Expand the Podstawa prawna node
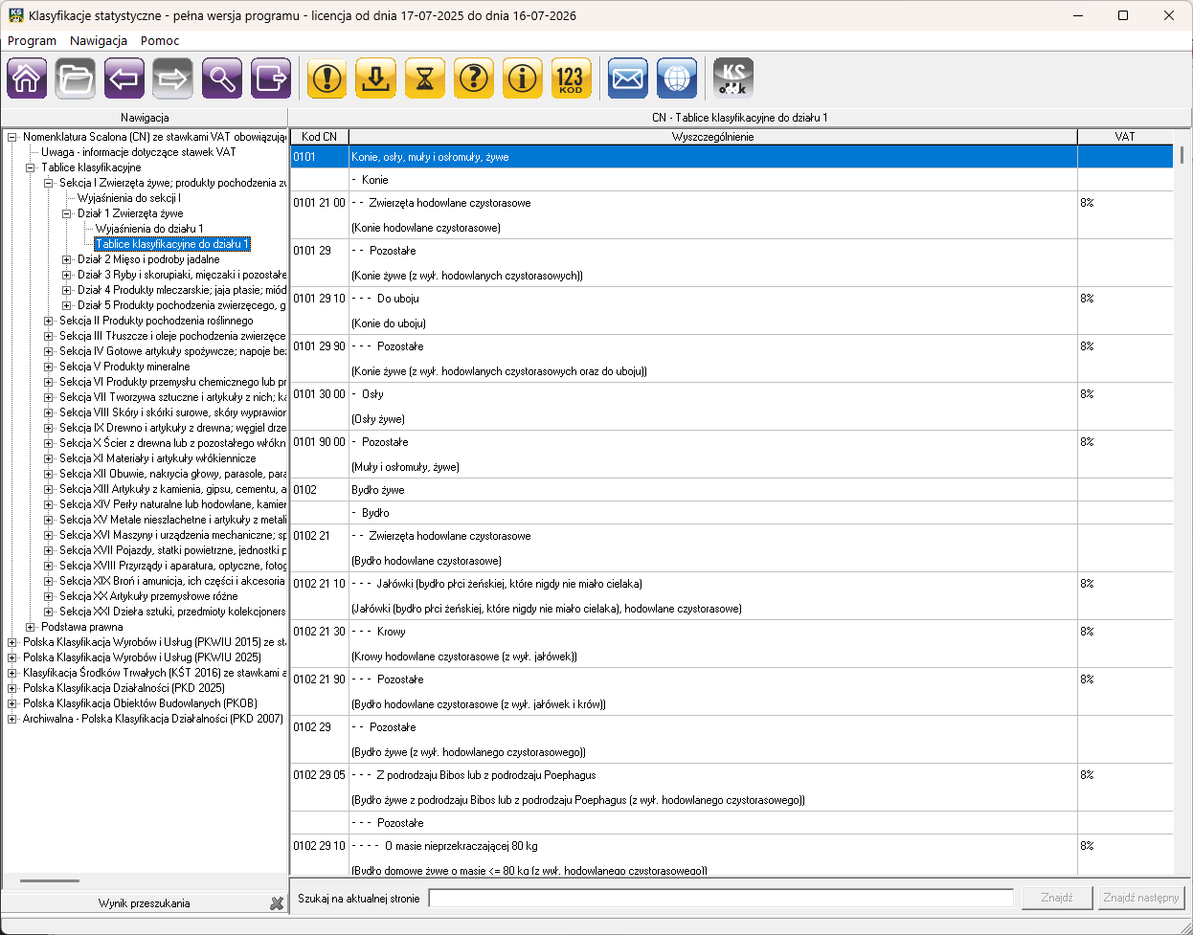1193x935 pixels. (31, 627)
